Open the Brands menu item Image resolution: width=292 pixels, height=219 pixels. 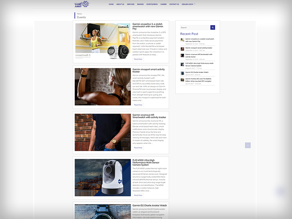pos(140,4)
